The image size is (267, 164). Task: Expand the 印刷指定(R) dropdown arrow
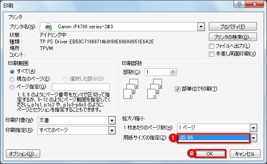[112, 131]
